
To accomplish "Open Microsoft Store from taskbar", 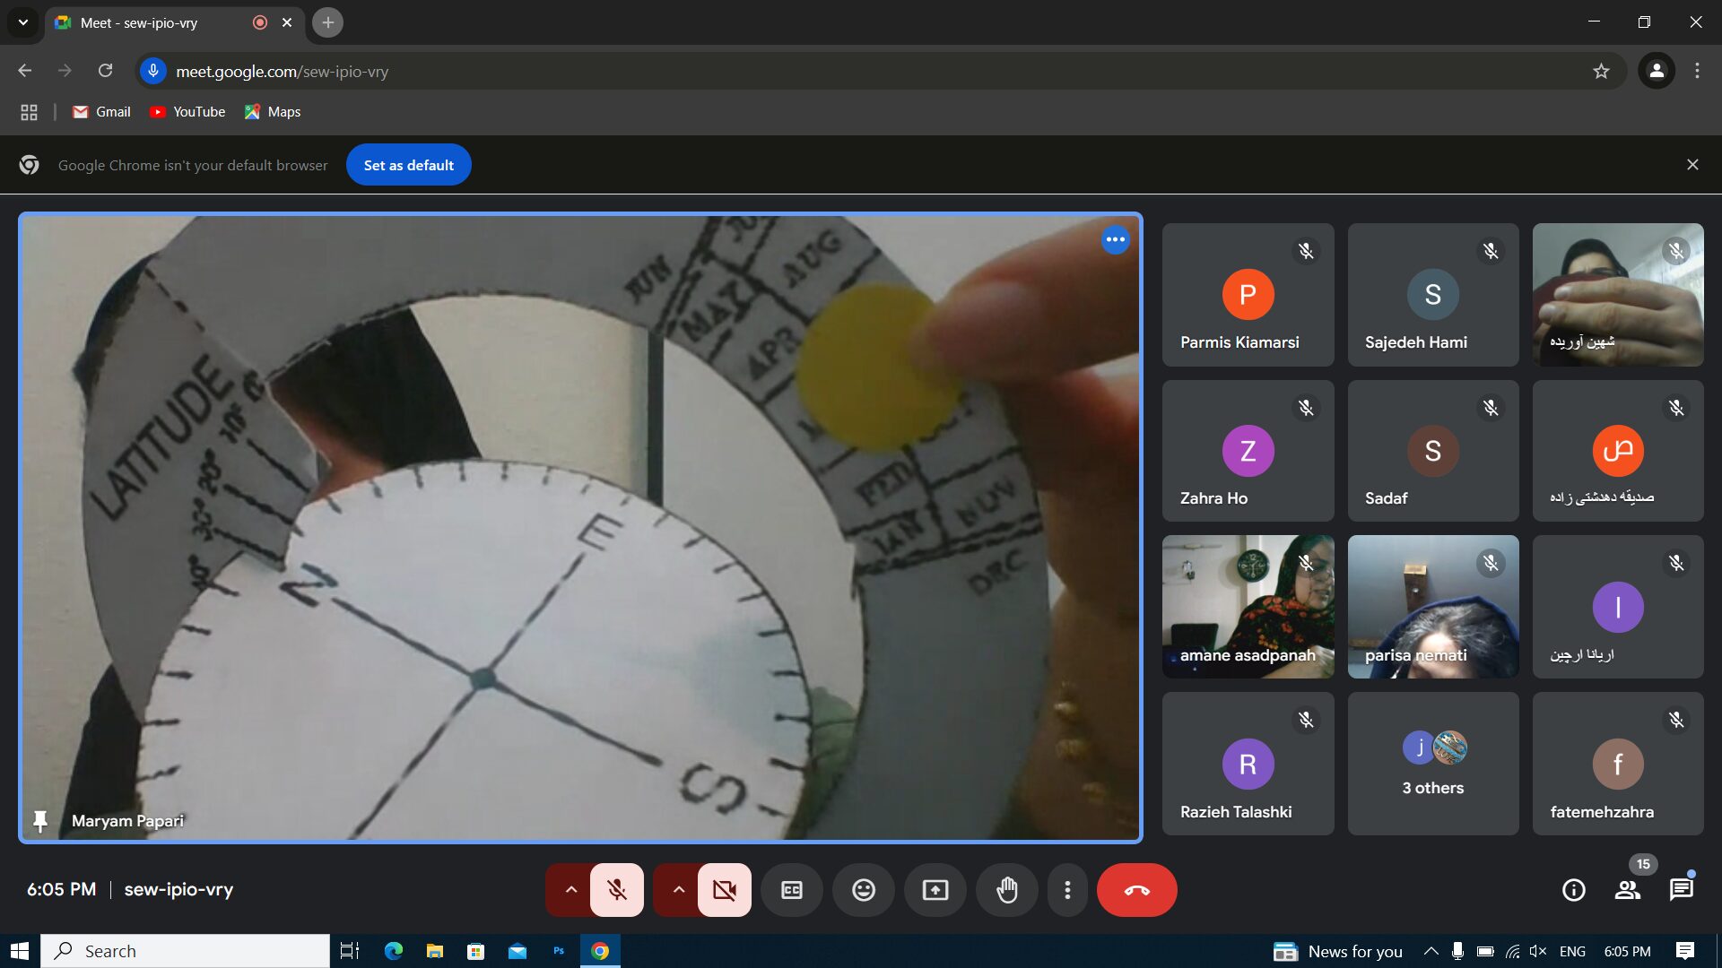I will tap(476, 951).
